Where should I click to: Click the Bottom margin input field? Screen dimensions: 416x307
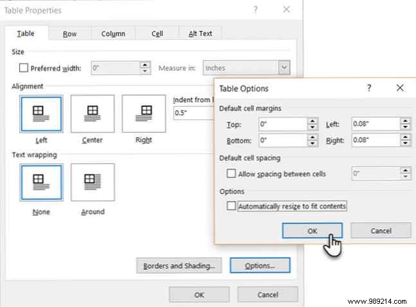tap(283, 140)
